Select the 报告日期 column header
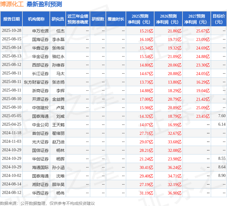This screenshot has height=206, width=227. [11, 19]
